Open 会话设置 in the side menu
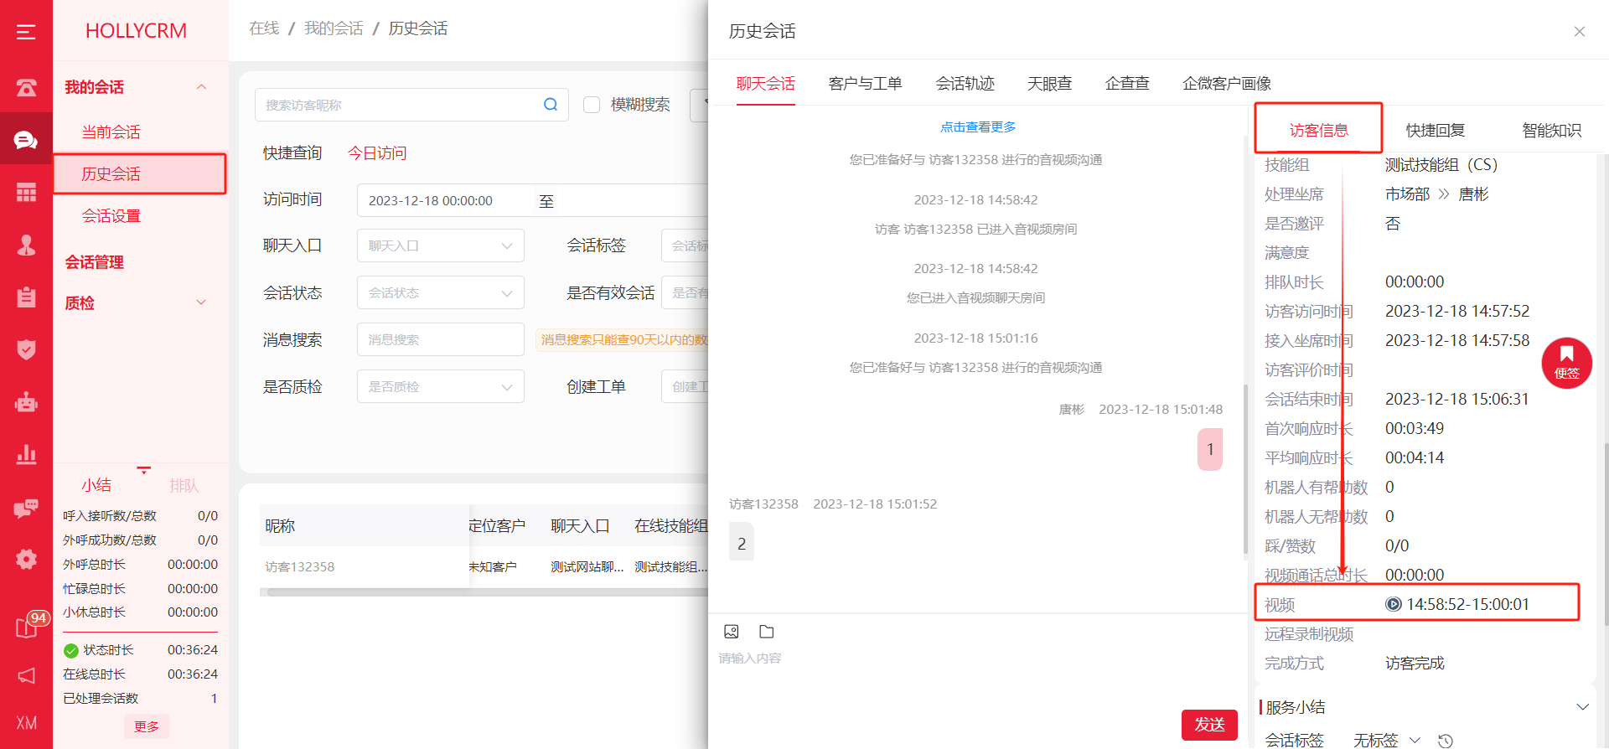 coord(111,216)
